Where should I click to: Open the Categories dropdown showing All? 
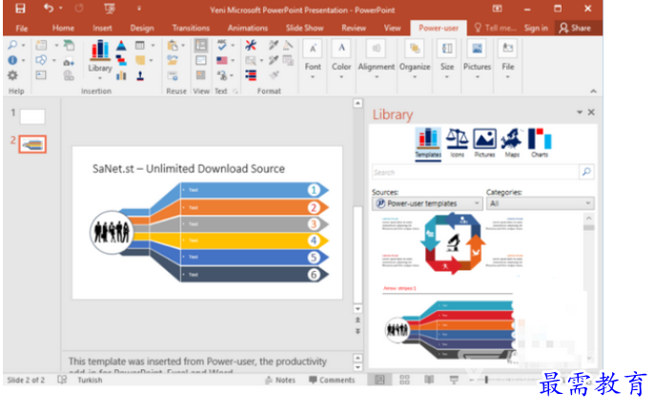[x=540, y=203]
